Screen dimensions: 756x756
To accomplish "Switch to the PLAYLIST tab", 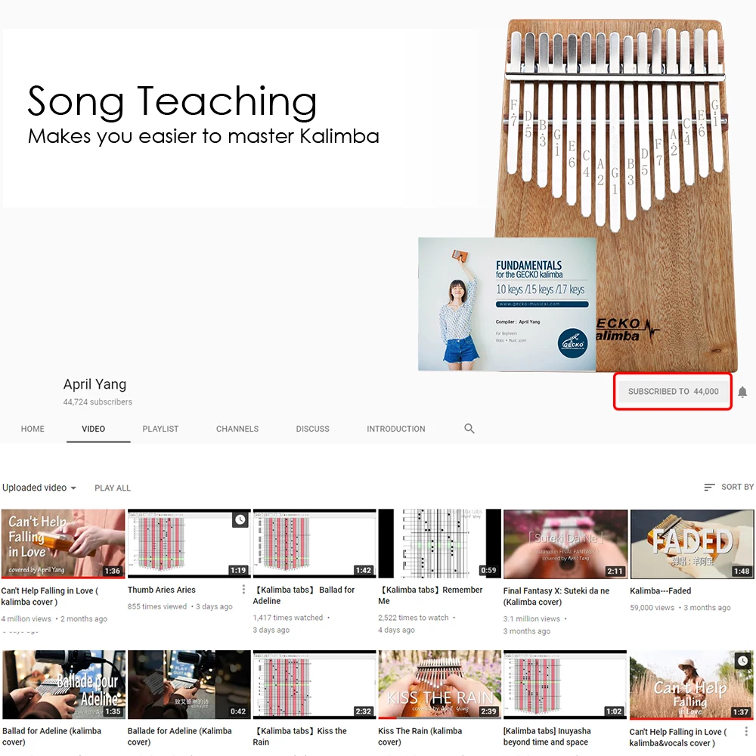I will click(160, 429).
